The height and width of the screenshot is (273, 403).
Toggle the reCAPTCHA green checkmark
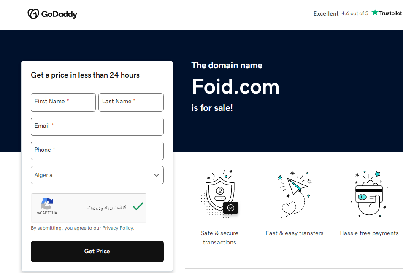(138, 206)
